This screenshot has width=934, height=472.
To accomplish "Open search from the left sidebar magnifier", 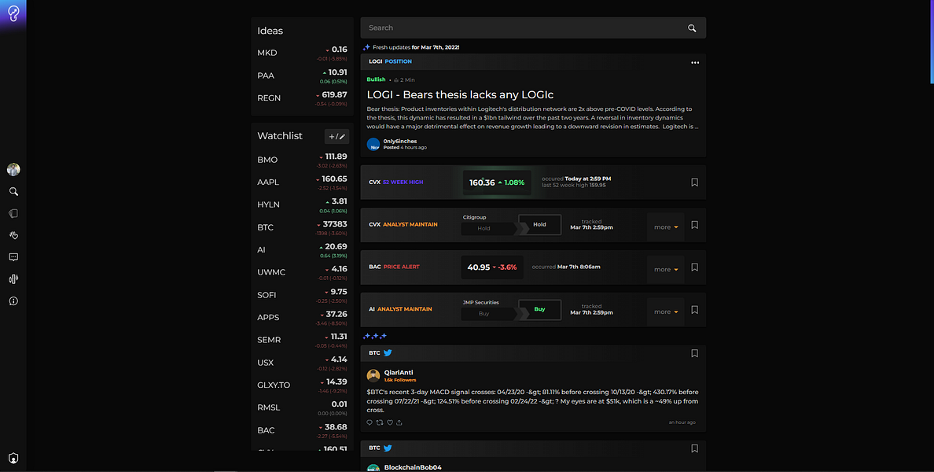I will 13,191.
